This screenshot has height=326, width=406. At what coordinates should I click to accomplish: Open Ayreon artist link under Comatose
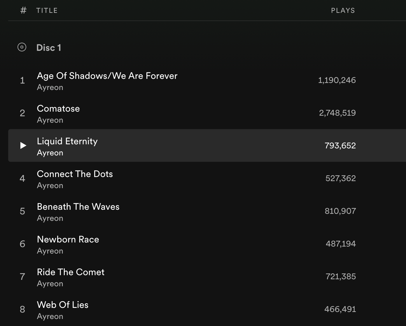[50, 120]
